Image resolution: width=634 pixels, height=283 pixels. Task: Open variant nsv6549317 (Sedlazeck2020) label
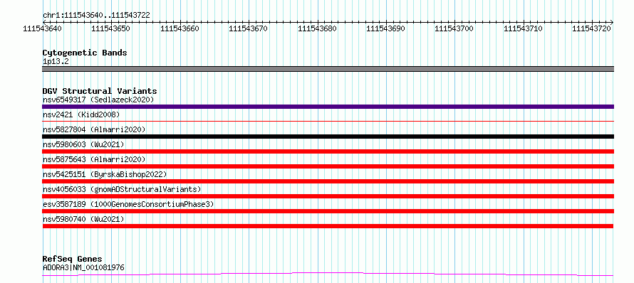click(x=98, y=100)
